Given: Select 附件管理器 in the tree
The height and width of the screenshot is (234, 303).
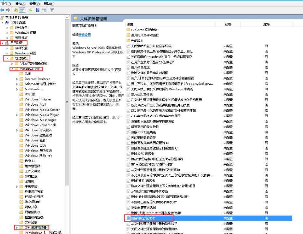Looking at the screenshot, I should click(x=33, y=166).
